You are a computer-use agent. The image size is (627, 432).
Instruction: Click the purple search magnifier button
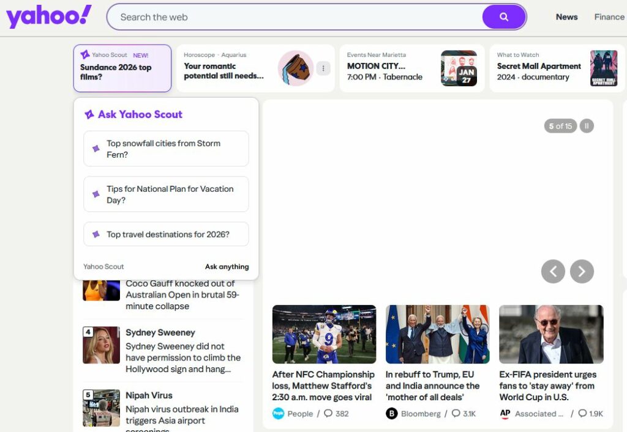503,17
